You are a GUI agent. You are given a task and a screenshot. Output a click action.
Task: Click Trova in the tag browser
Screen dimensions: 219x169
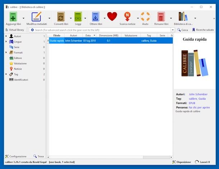pyautogui.click(x=38, y=156)
